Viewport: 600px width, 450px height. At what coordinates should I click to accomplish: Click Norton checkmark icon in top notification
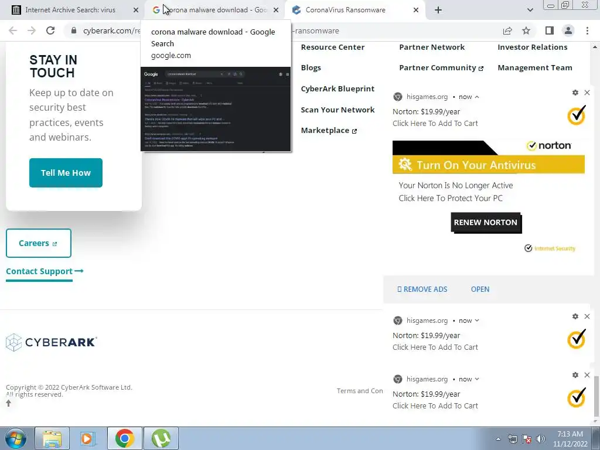pyautogui.click(x=577, y=115)
